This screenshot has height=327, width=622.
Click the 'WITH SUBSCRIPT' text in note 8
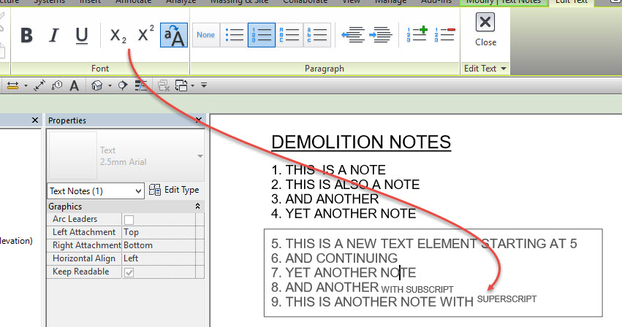click(x=417, y=290)
